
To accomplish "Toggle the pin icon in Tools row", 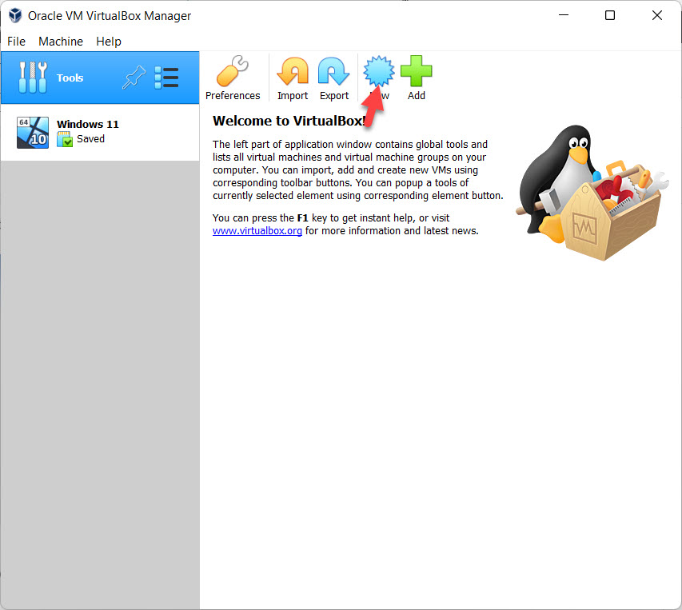I will click(134, 78).
